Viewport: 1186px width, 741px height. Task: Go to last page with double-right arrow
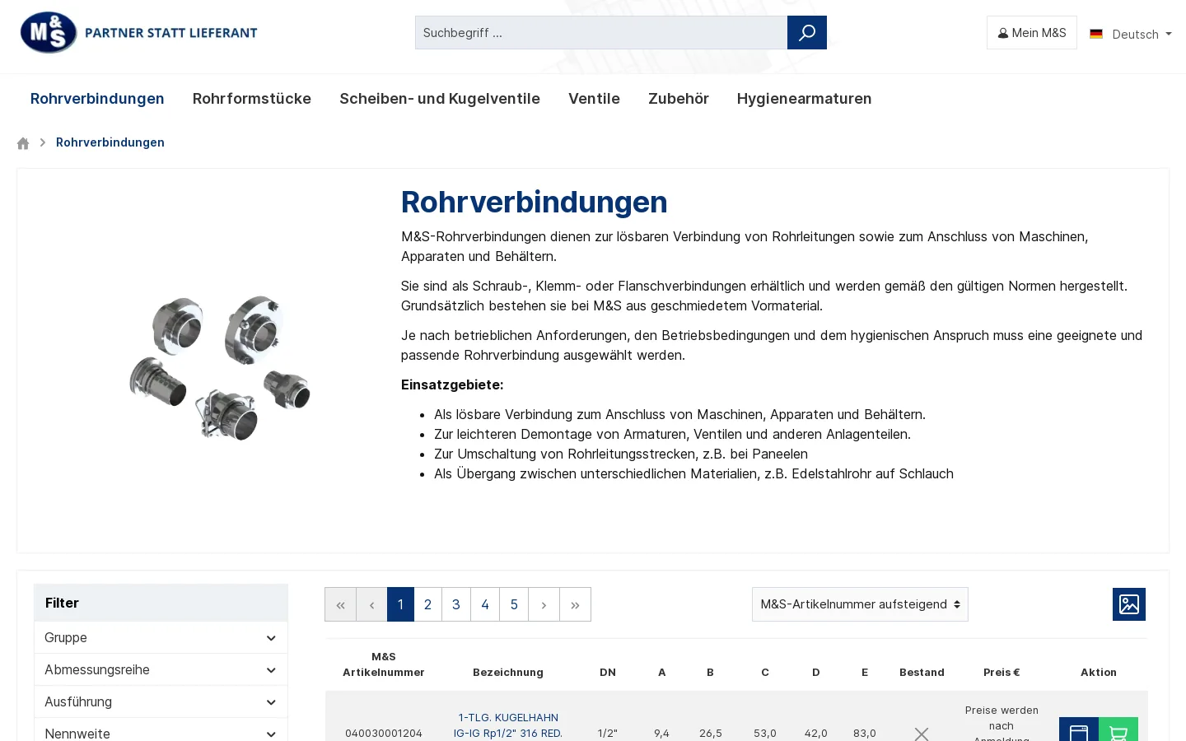(x=575, y=604)
